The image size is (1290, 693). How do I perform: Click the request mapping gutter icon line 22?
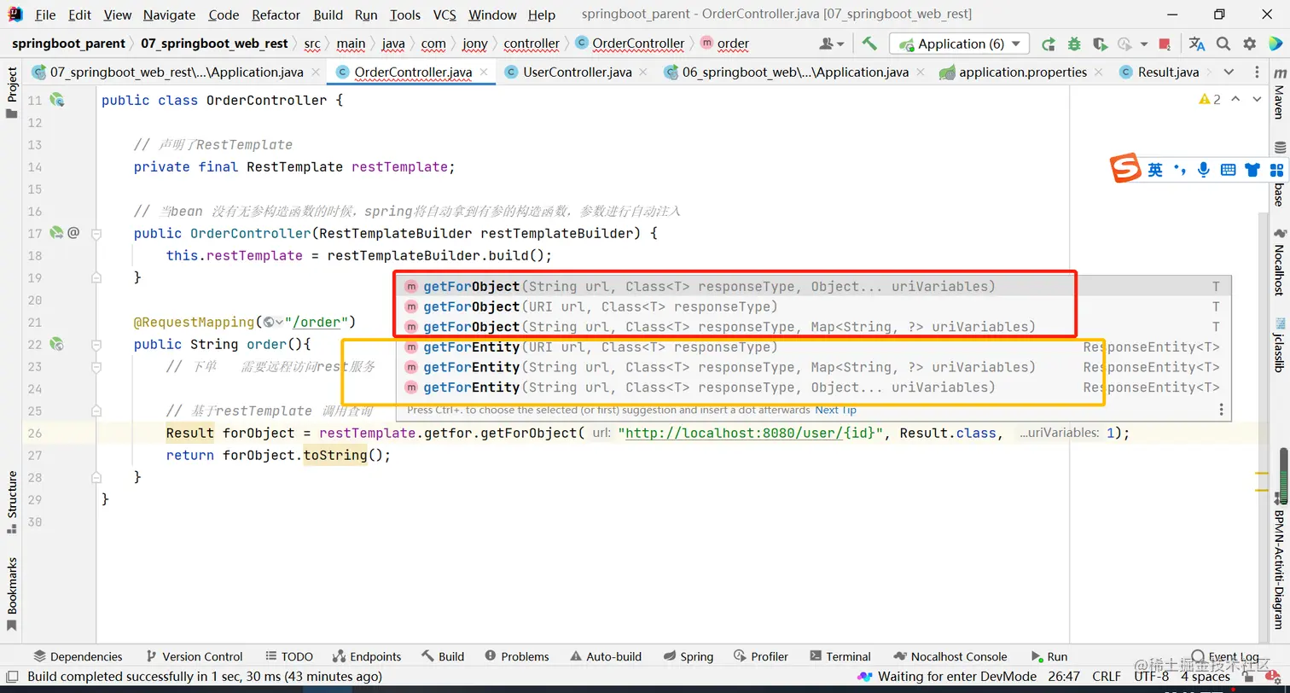point(57,344)
